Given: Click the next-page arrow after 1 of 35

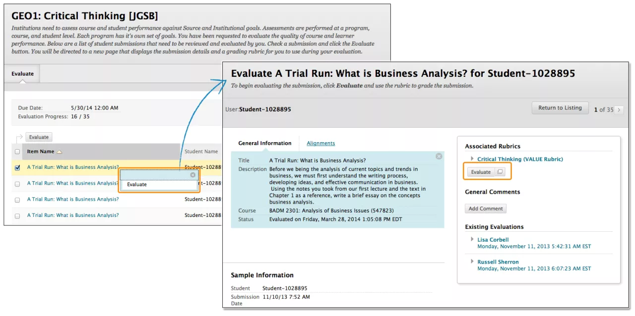Looking at the screenshot, I should click(x=618, y=109).
